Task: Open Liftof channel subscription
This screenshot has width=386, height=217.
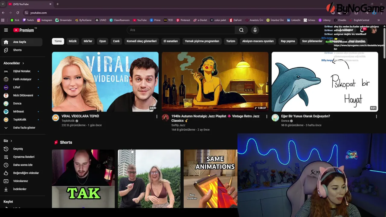Action: point(22,87)
